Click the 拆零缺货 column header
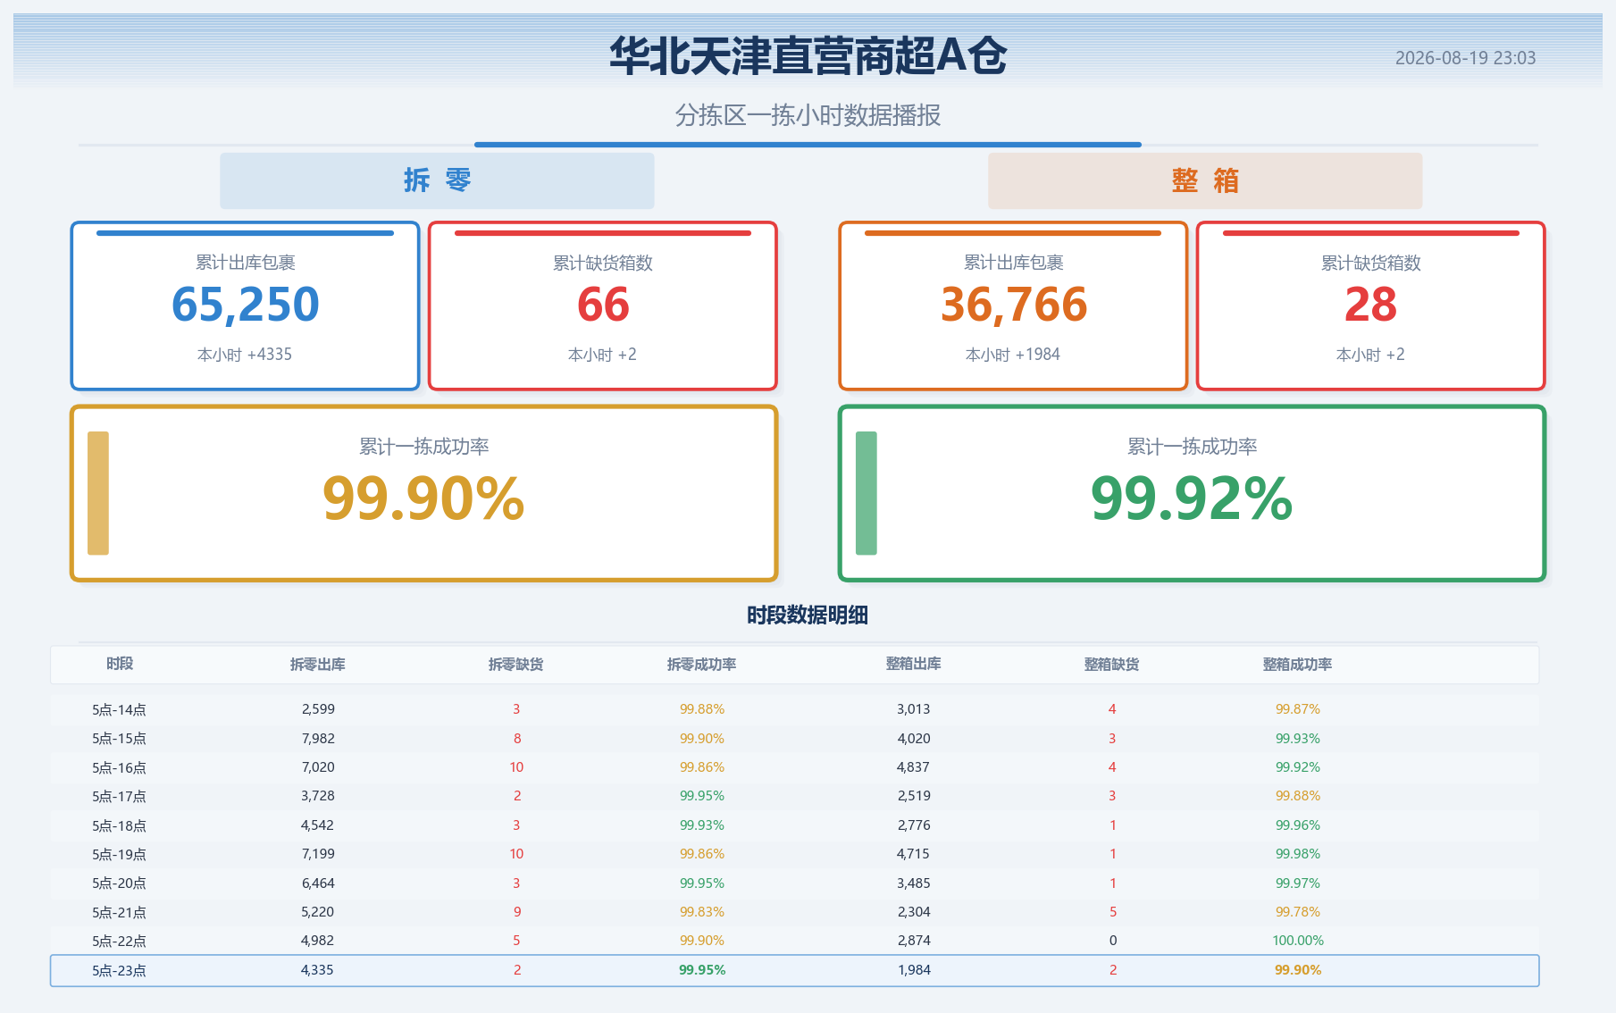Image resolution: width=1616 pixels, height=1013 pixels. click(516, 665)
